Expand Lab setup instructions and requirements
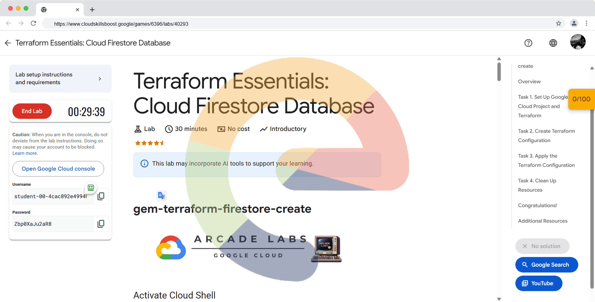This screenshot has height=302, width=595. point(60,79)
